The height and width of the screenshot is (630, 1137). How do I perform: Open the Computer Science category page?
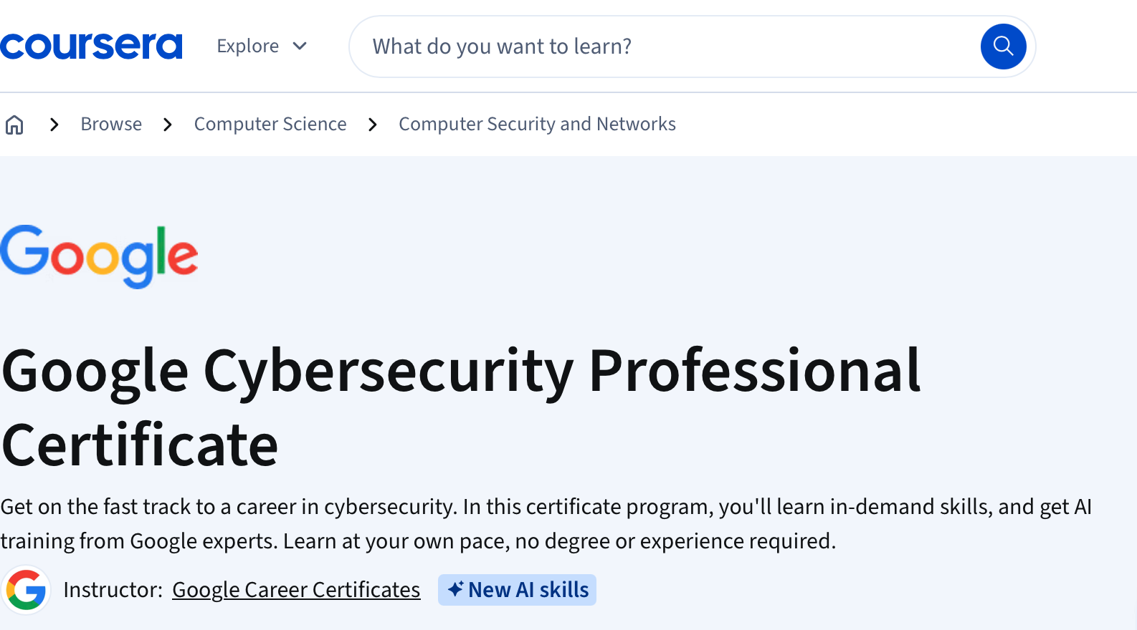pos(270,124)
